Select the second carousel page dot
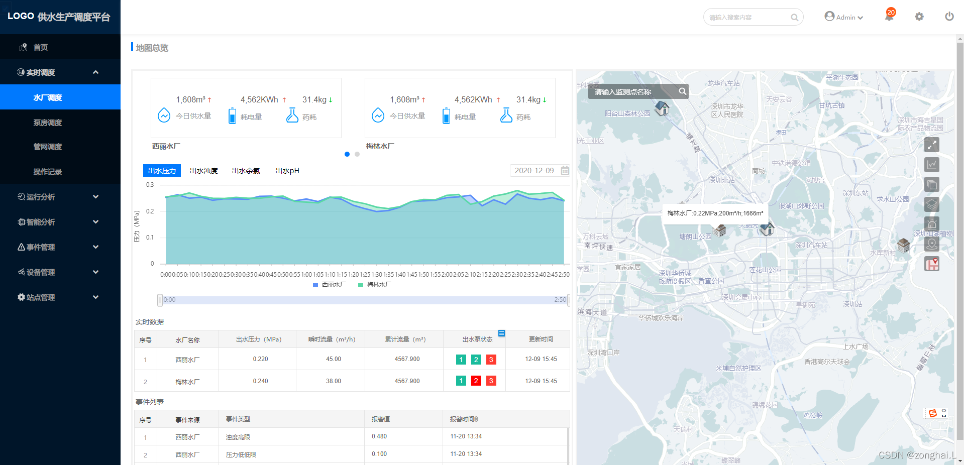 coord(357,154)
